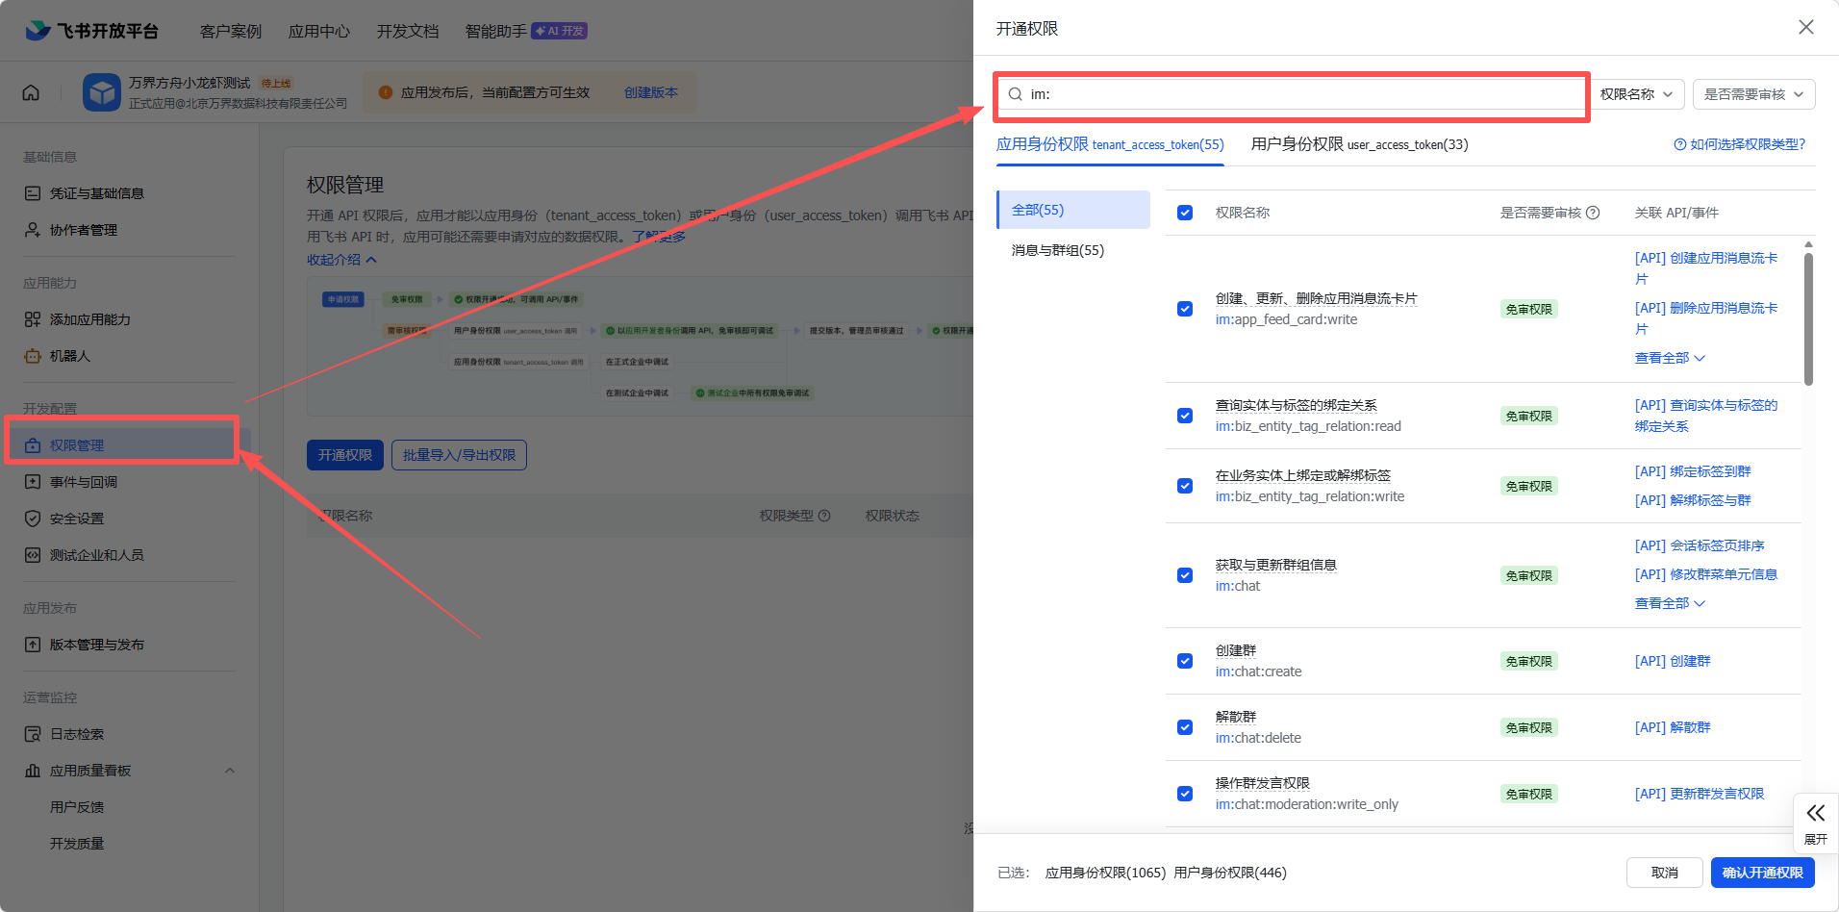1839x912 pixels.
Task: Click the help icon beside 是否需要审核 column
Action: [1593, 213]
